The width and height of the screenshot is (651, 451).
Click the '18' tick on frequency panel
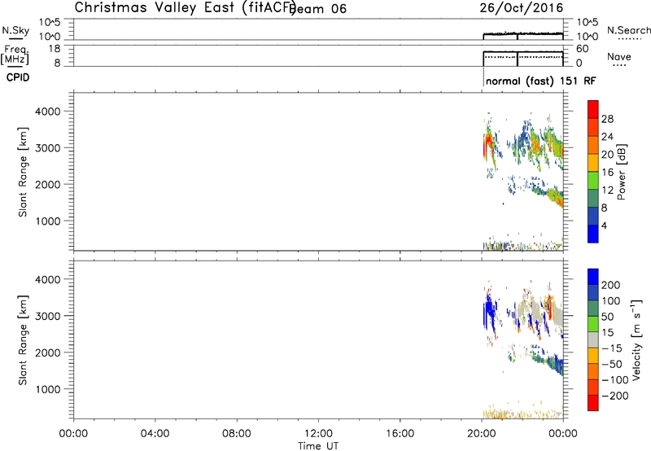(x=55, y=49)
